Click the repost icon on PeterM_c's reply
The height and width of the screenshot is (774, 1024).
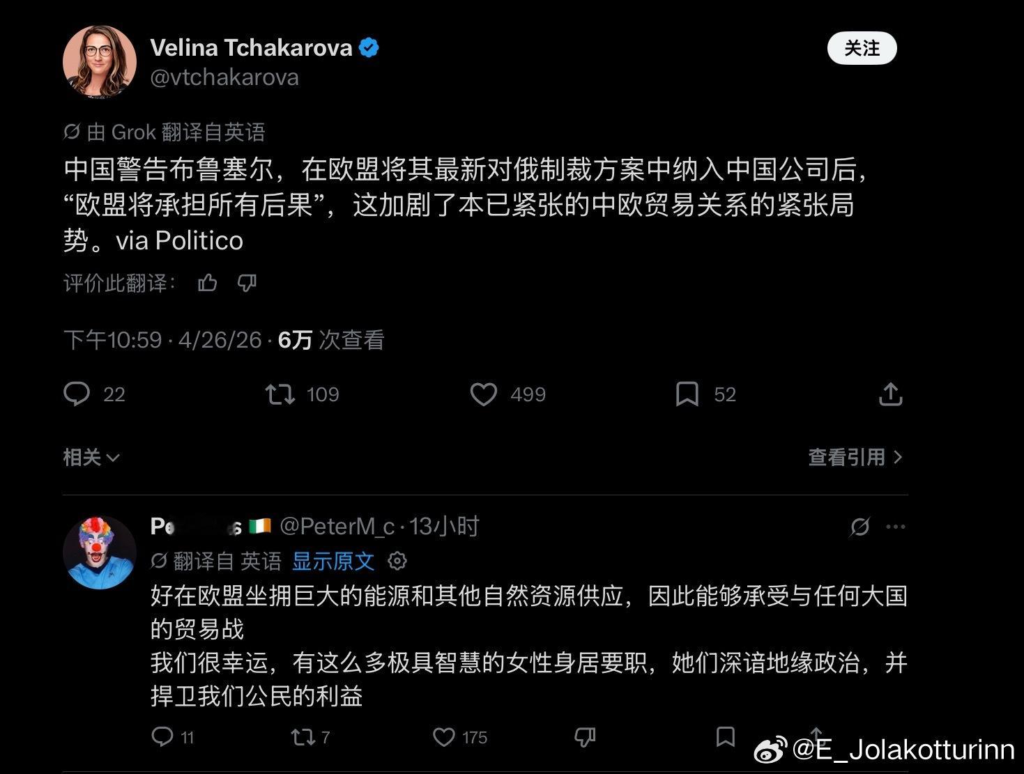coord(301,737)
